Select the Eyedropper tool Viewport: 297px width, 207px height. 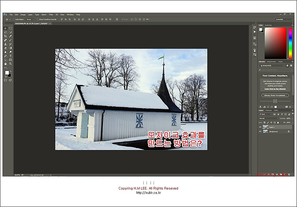(10, 36)
